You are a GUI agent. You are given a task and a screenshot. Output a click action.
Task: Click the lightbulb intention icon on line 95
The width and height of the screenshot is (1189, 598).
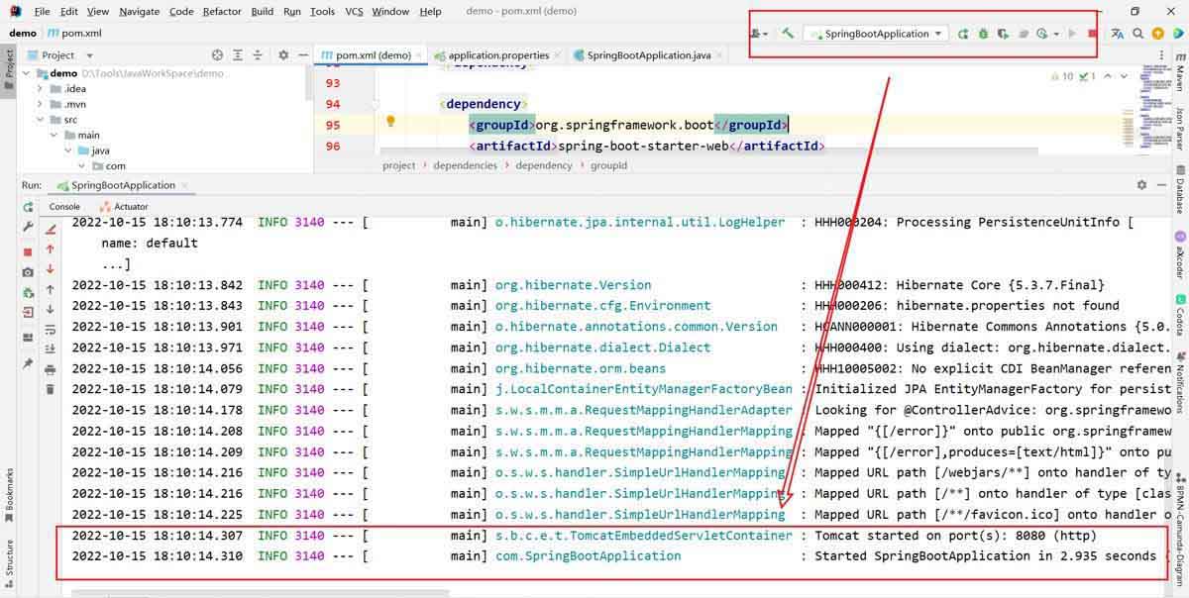(x=390, y=122)
